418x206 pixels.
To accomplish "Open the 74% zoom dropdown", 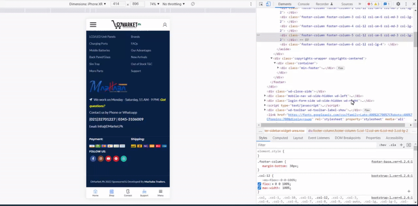I will tap(155, 4).
